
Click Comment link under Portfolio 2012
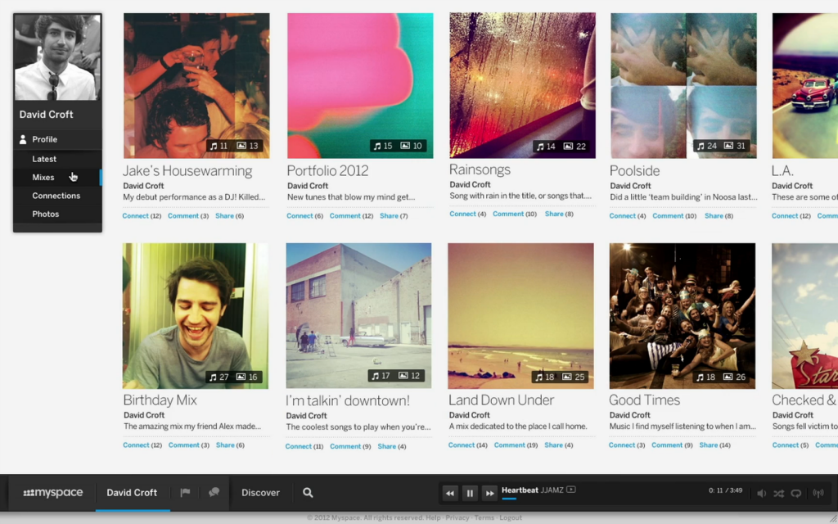tap(345, 216)
